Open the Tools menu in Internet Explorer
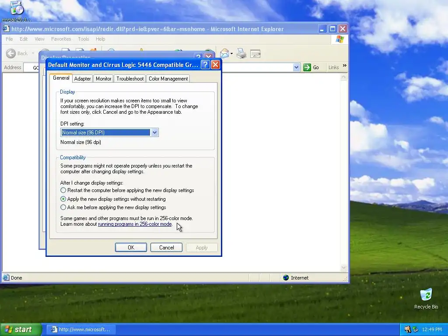Image resolution: width=448 pixels, height=336 pixels. pos(84,39)
